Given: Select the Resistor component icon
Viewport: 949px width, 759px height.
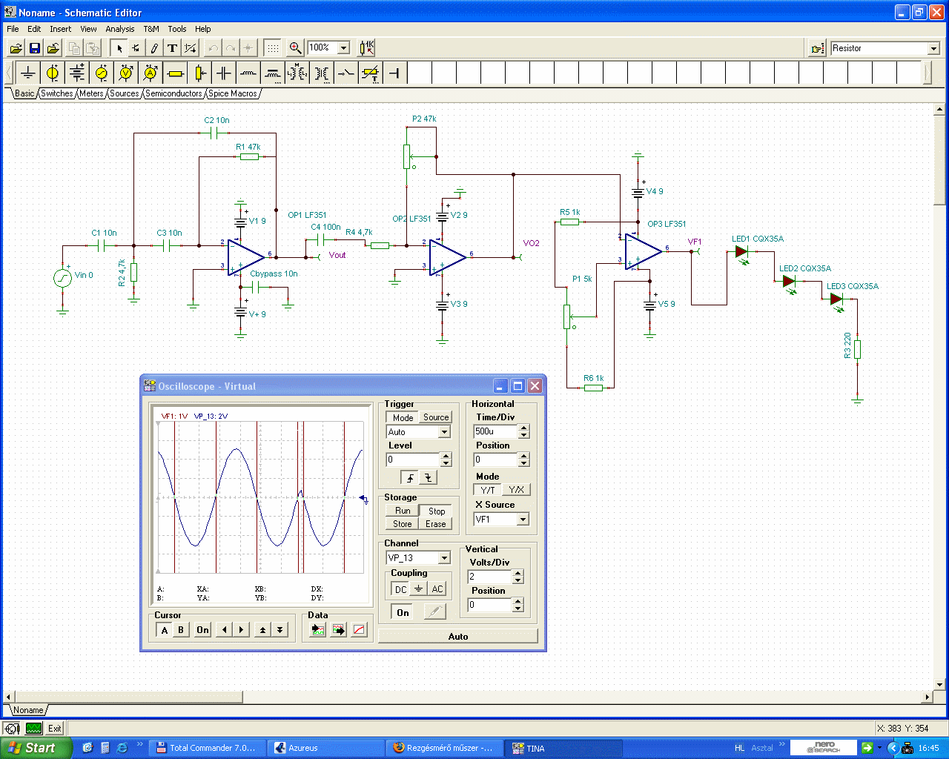Looking at the screenshot, I should click(x=175, y=73).
